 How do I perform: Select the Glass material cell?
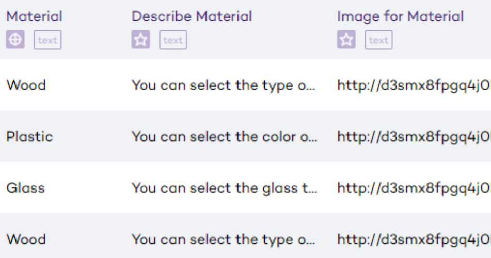pos(25,188)
